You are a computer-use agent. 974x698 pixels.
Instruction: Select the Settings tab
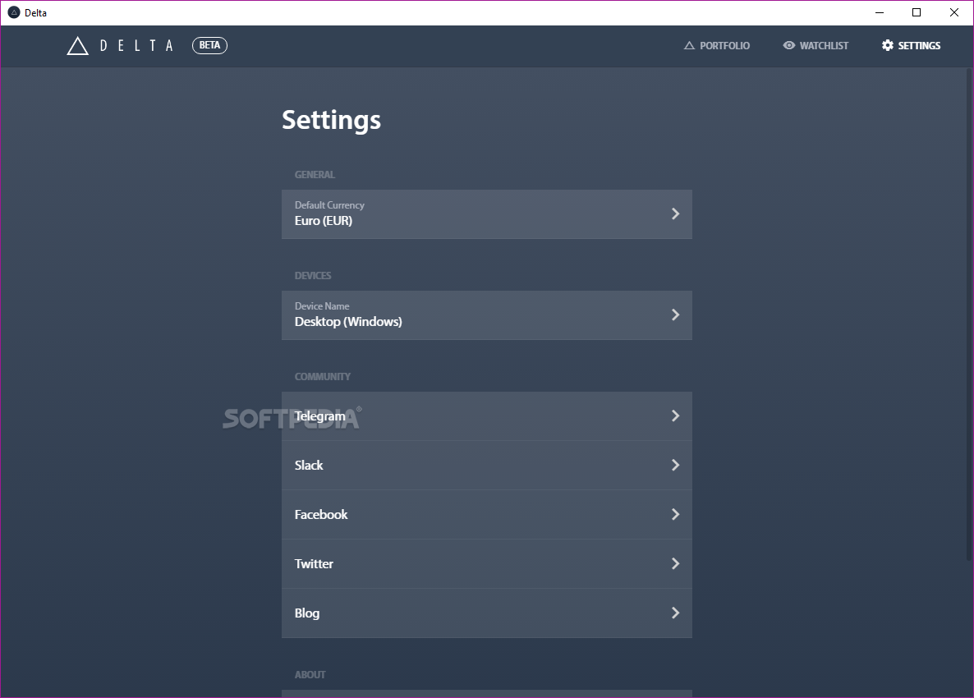tap(911, 45)
